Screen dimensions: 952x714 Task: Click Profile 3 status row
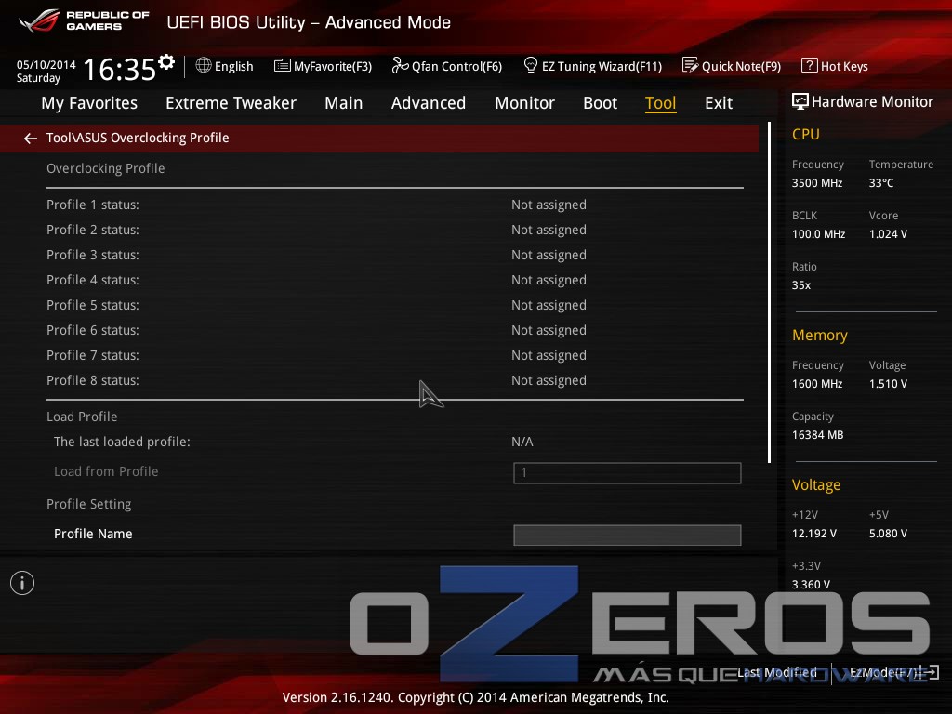pyautogui.click(x=395, y=255)
